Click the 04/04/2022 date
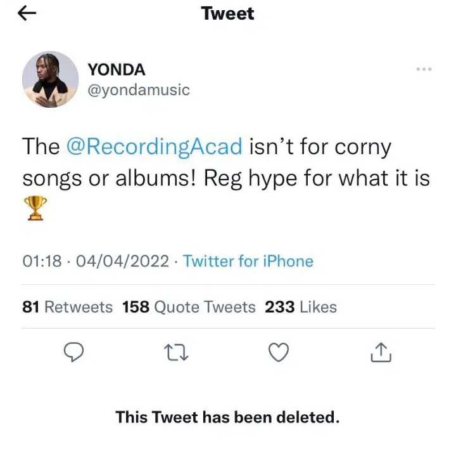Screen dimensions: 456x470 pos(122,261)
